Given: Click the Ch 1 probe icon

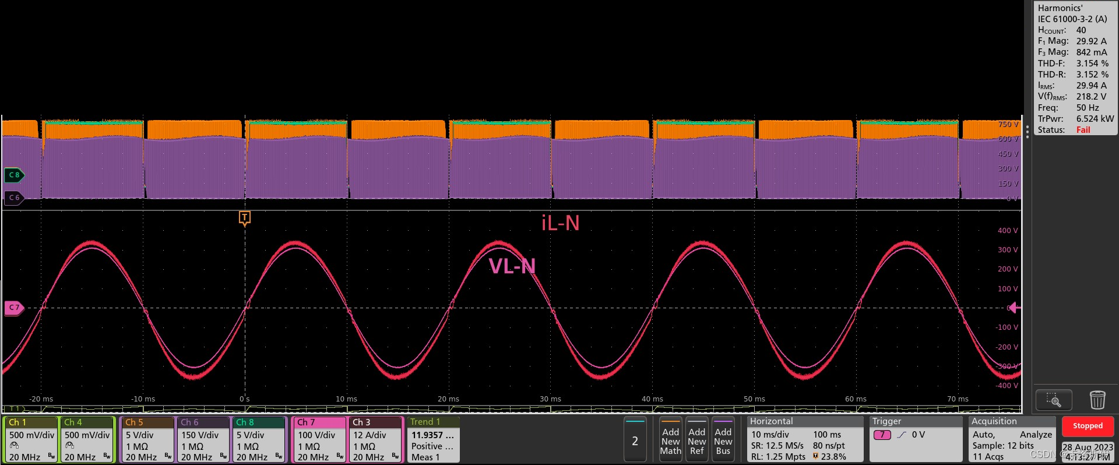Looking at the screenshot, I should point(15,446).
